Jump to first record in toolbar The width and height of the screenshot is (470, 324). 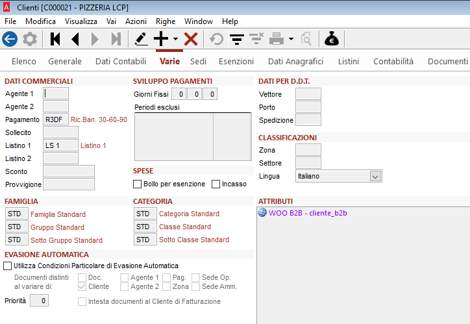[x=55, y=39]
